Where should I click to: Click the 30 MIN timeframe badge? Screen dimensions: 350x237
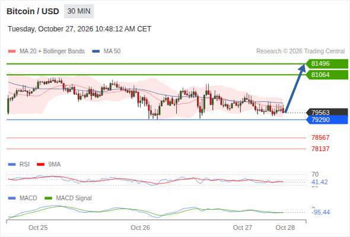[79, 11]
